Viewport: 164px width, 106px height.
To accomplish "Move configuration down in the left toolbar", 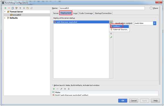I will 24,8.
